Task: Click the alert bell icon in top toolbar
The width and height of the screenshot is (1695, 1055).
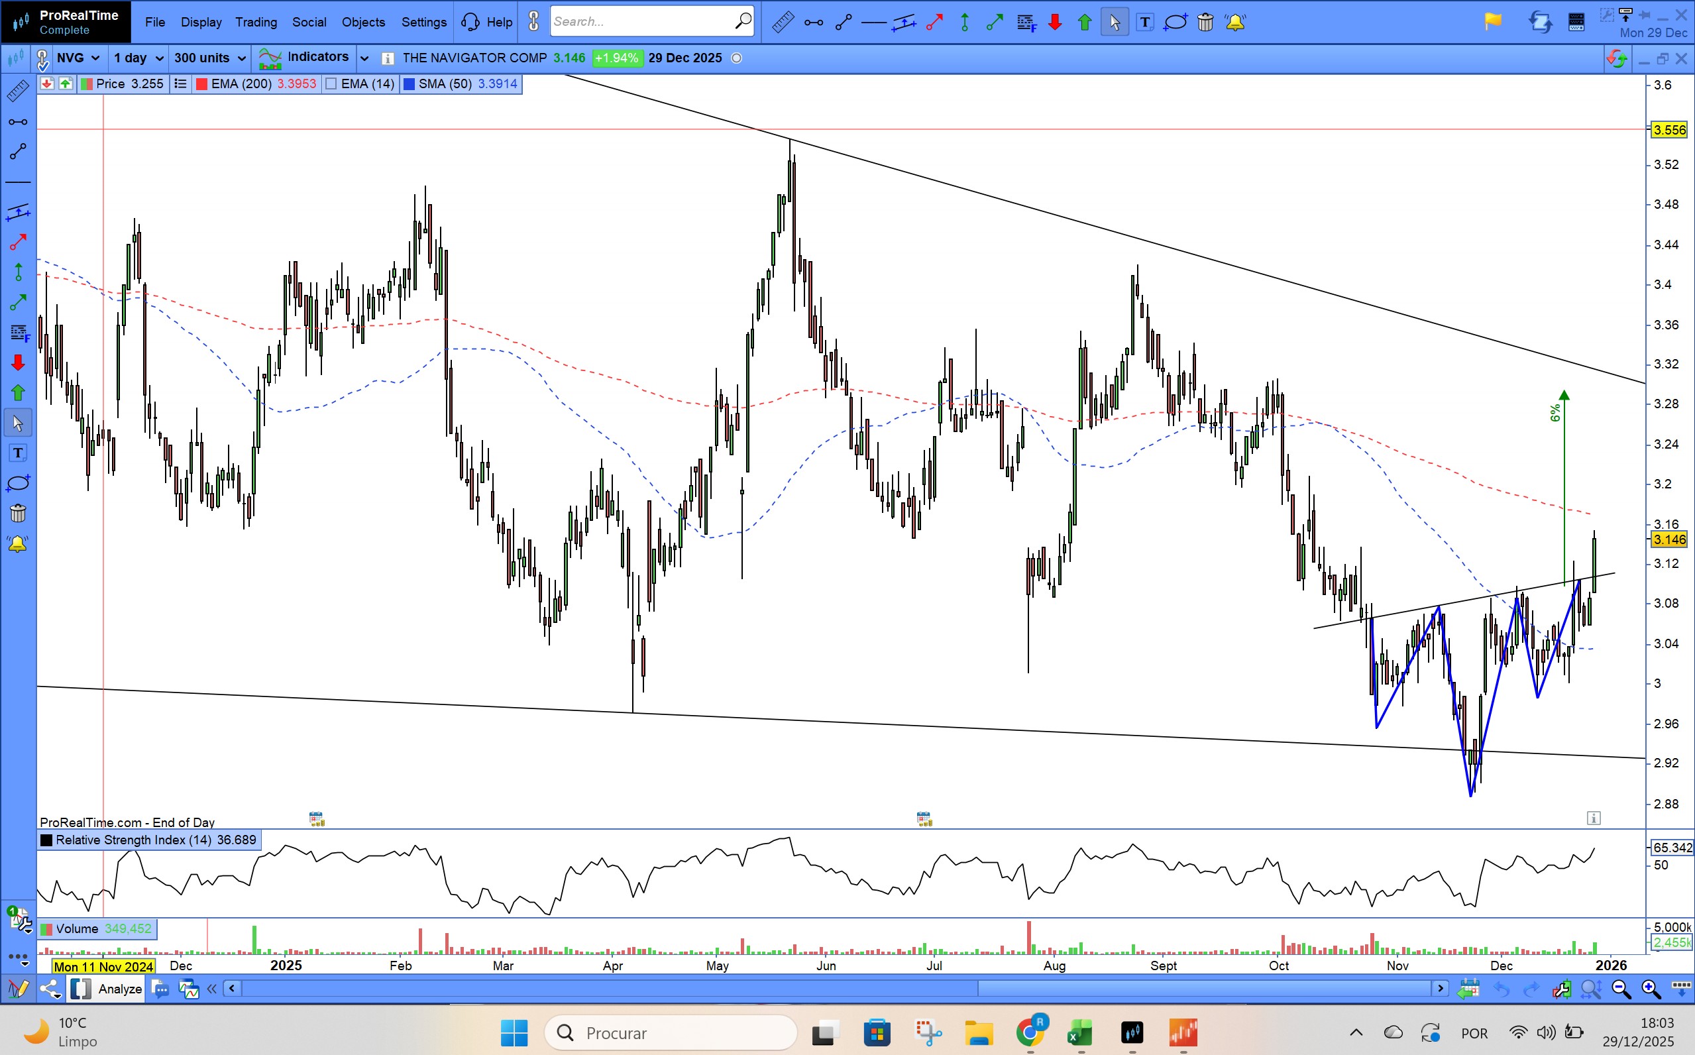Action: (x=1235, y=23)
